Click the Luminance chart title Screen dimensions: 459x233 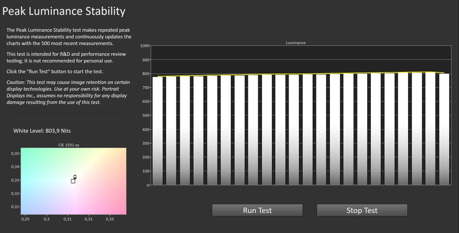pos(295,43)
